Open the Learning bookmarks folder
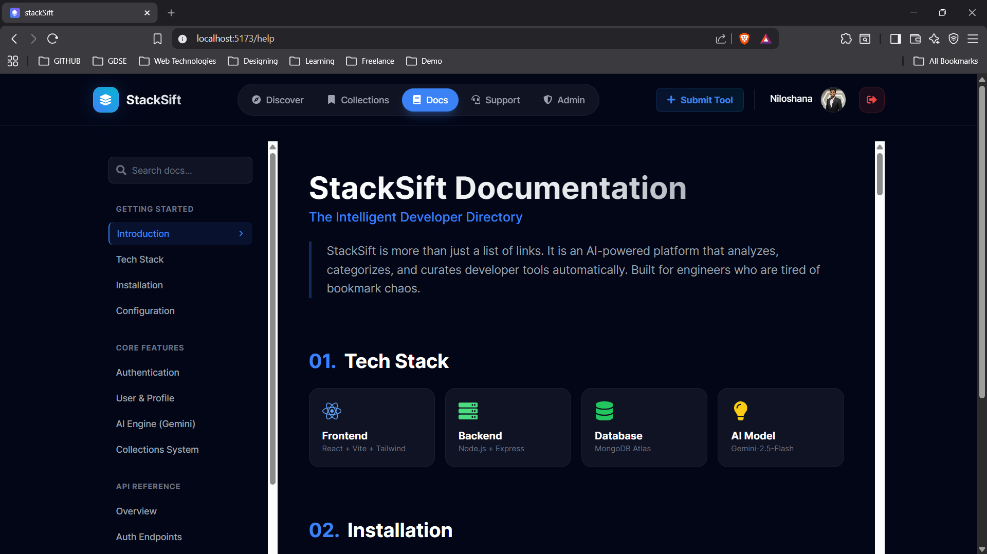This screenshot has width=987, height=554. (x=312, y=61)
